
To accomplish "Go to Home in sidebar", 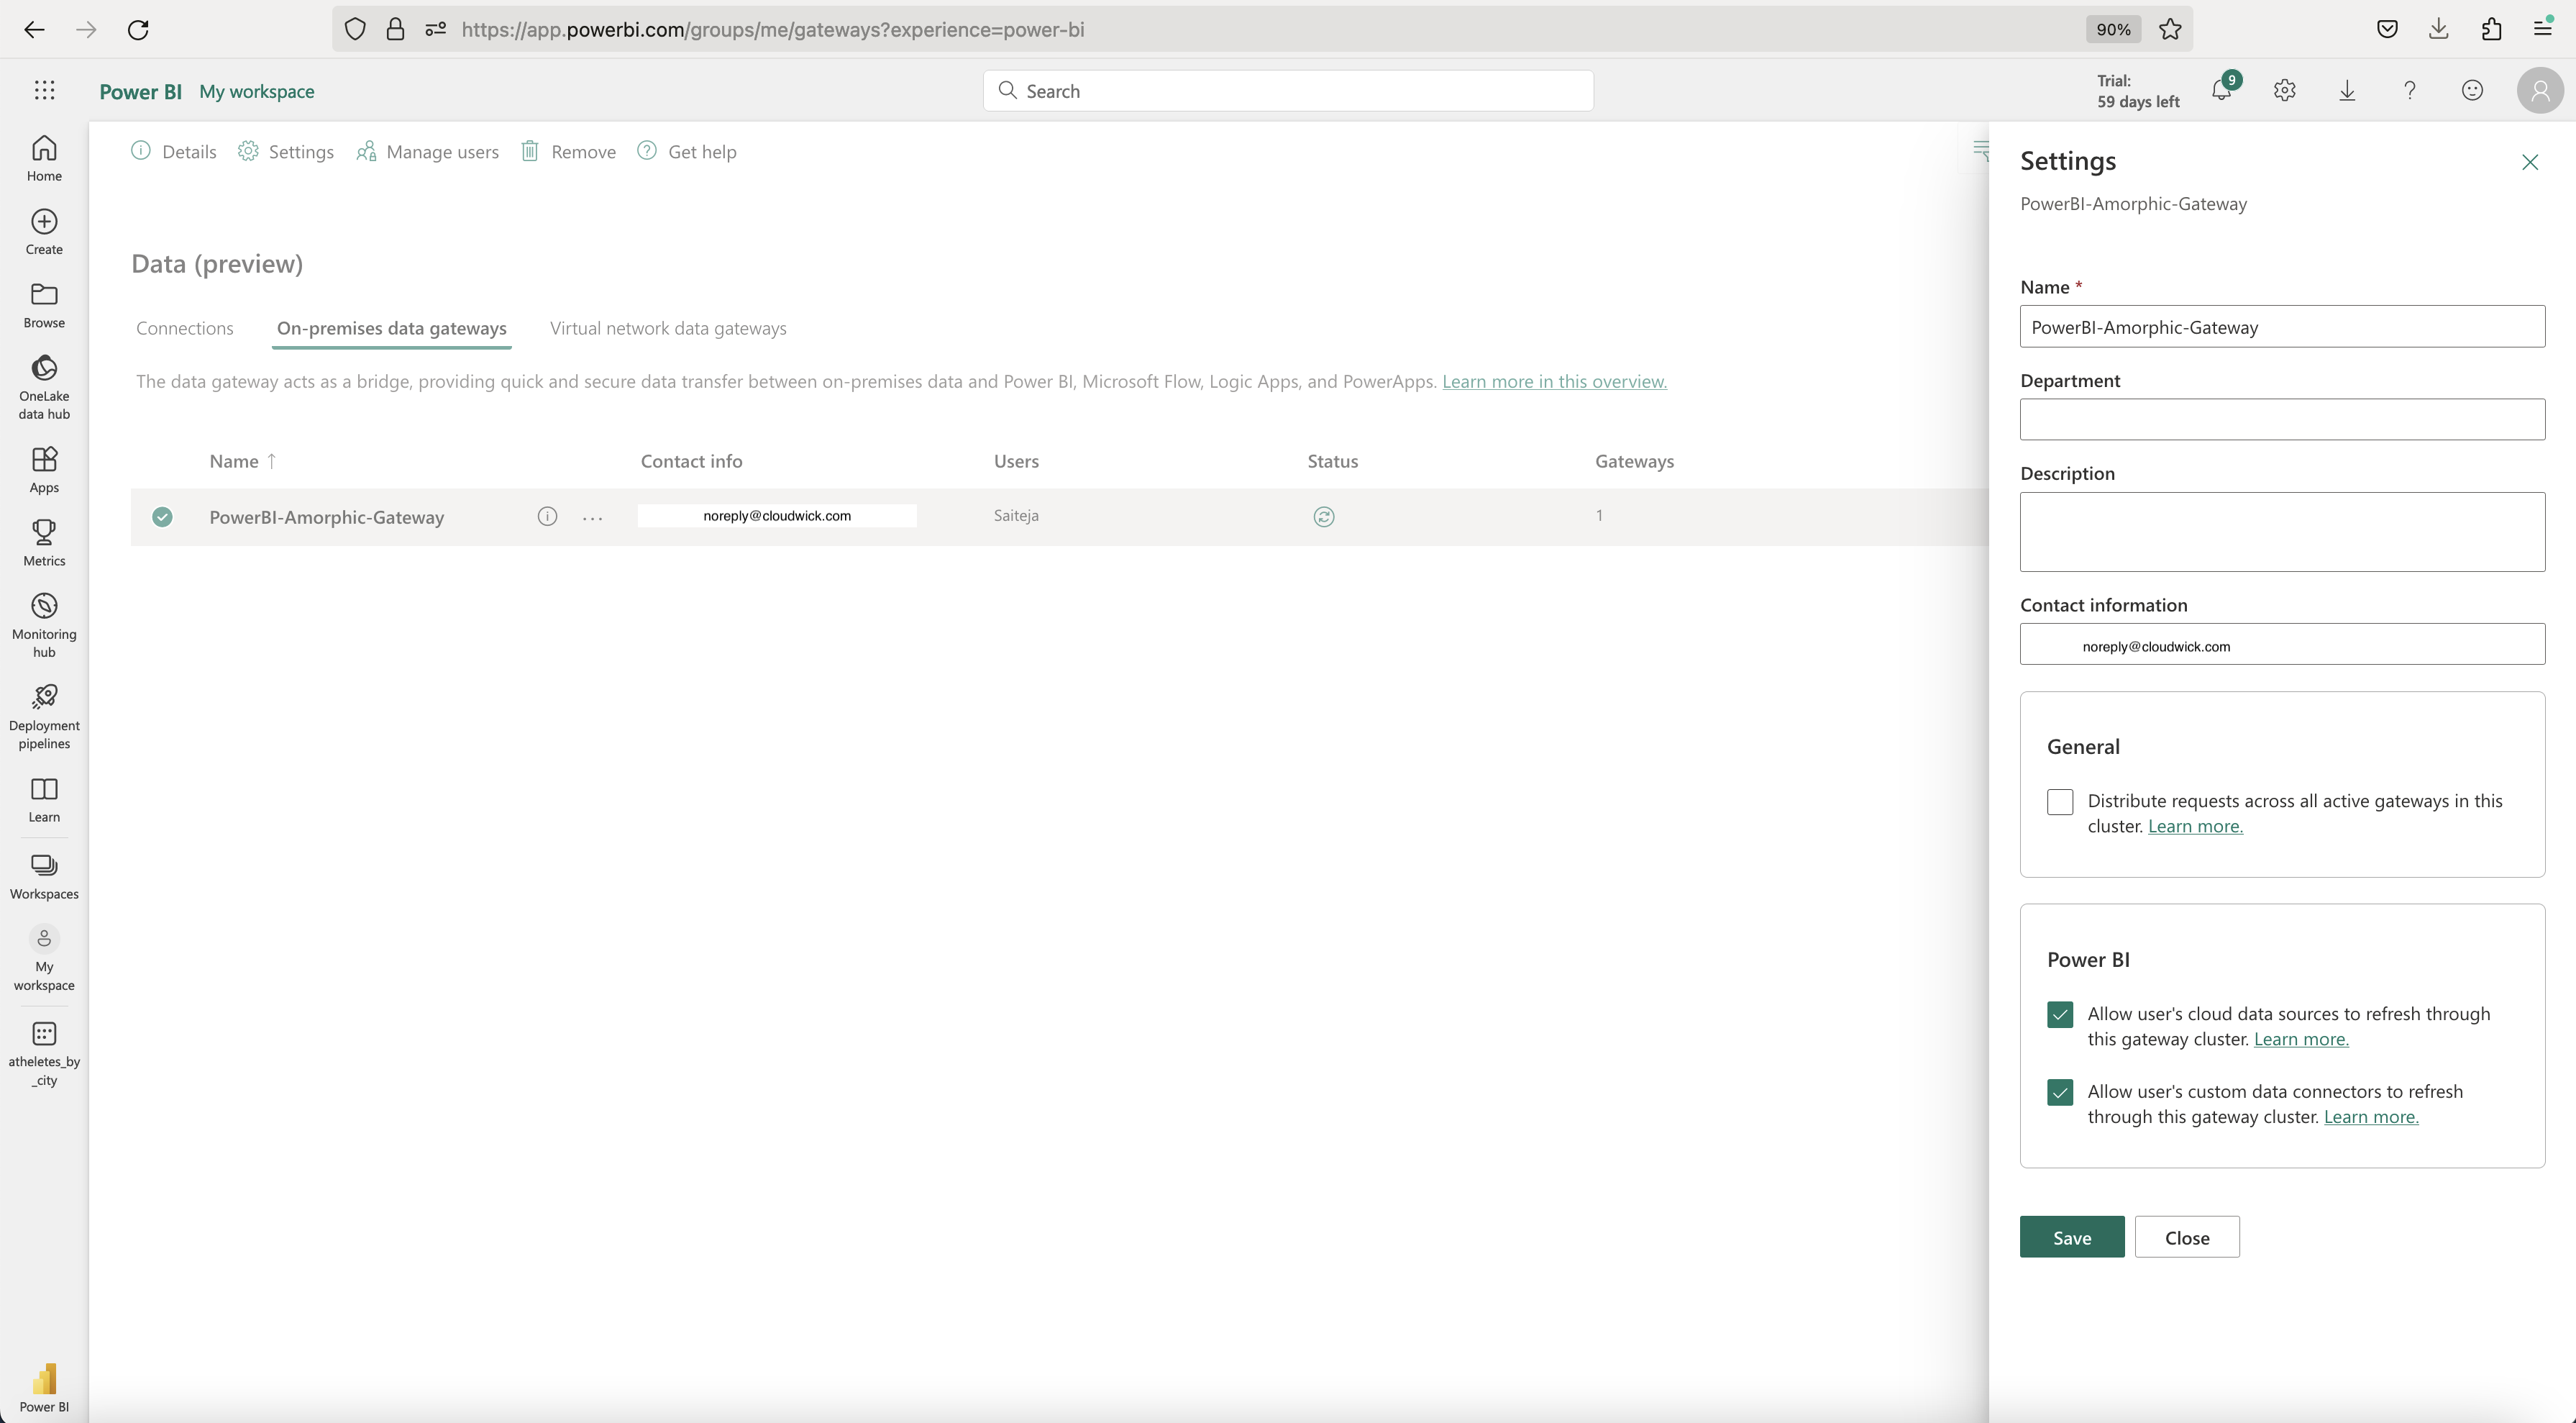I will tap(44, 158).
